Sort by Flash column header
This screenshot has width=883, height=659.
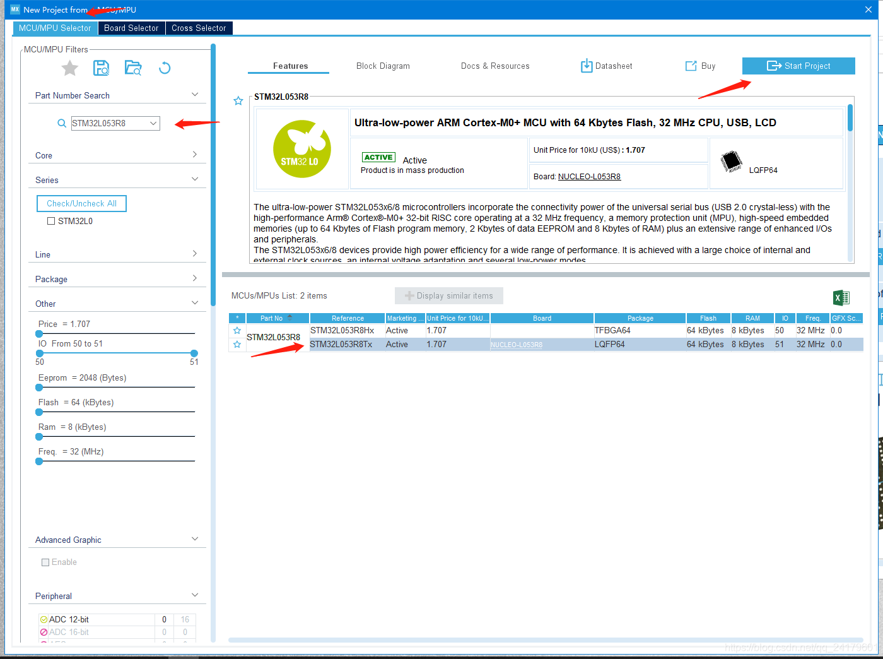point(708,318)
